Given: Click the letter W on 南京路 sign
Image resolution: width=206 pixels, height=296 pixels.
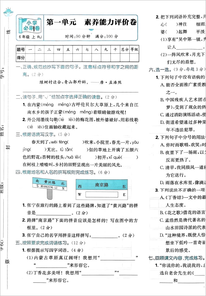Looking at the screenshot, I should pos(80,194).
